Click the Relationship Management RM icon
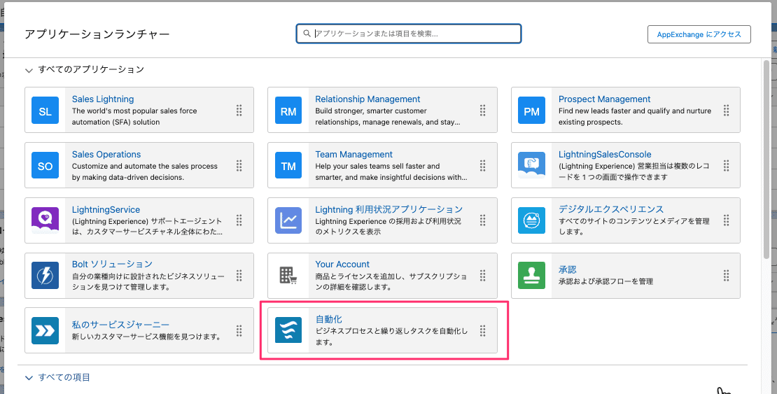Screen dimensions: 777x394 click(288, 110)
